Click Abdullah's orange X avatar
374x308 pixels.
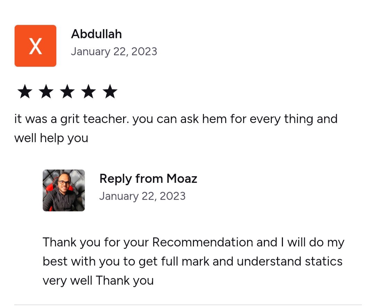pyautogui.click(x=35, y=46)
